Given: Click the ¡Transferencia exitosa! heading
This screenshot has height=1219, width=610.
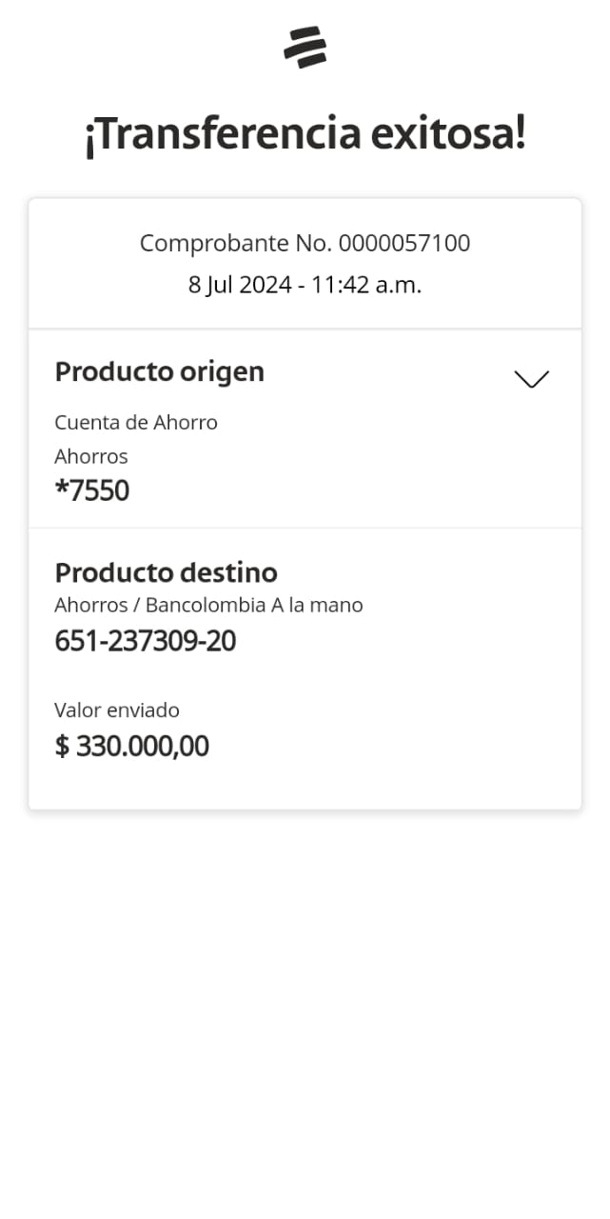Looking at the screenshot, I should point(305,135).
